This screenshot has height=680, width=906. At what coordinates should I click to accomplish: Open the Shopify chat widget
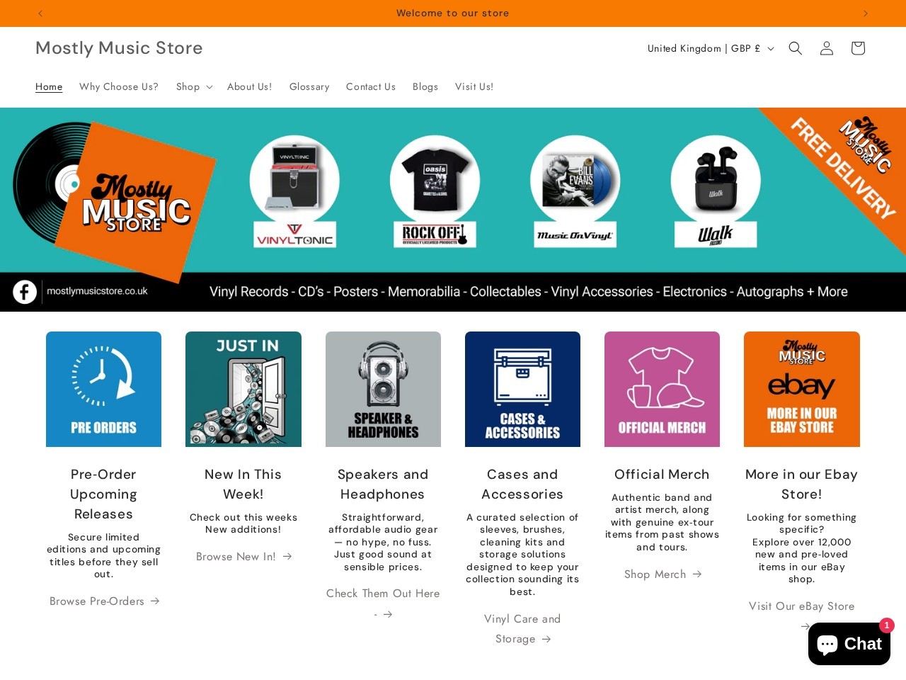coord(849,643)
